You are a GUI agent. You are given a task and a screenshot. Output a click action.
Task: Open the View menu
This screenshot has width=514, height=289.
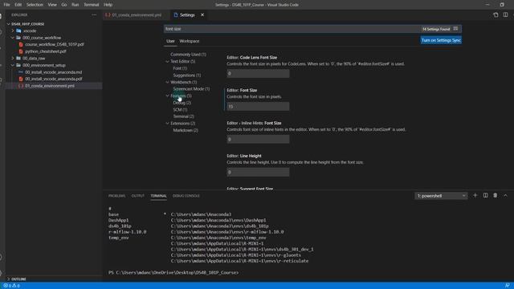52,5
